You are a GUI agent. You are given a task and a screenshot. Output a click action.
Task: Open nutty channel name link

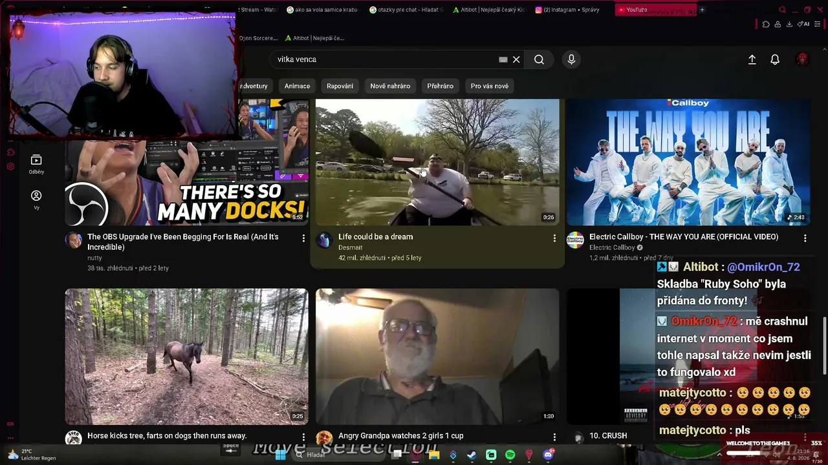click(x=94, y=258)
